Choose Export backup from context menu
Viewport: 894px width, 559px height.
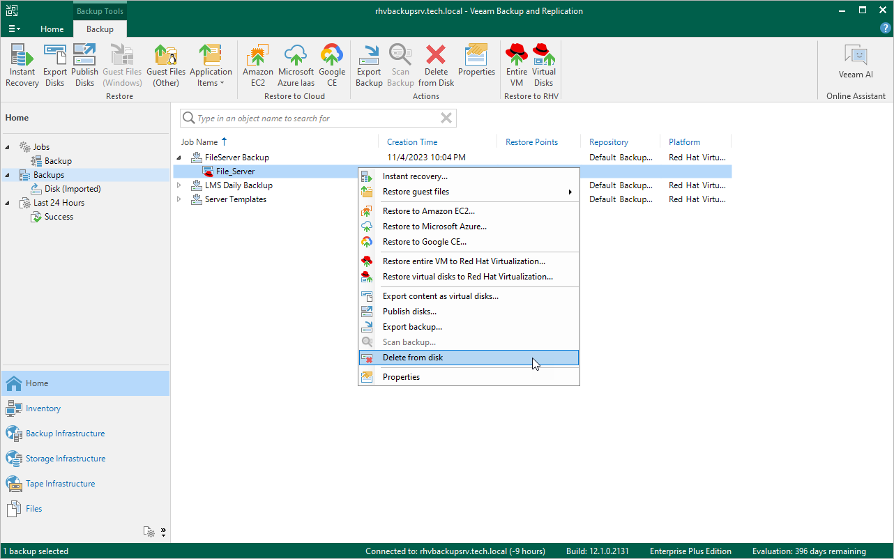point(469,327)
